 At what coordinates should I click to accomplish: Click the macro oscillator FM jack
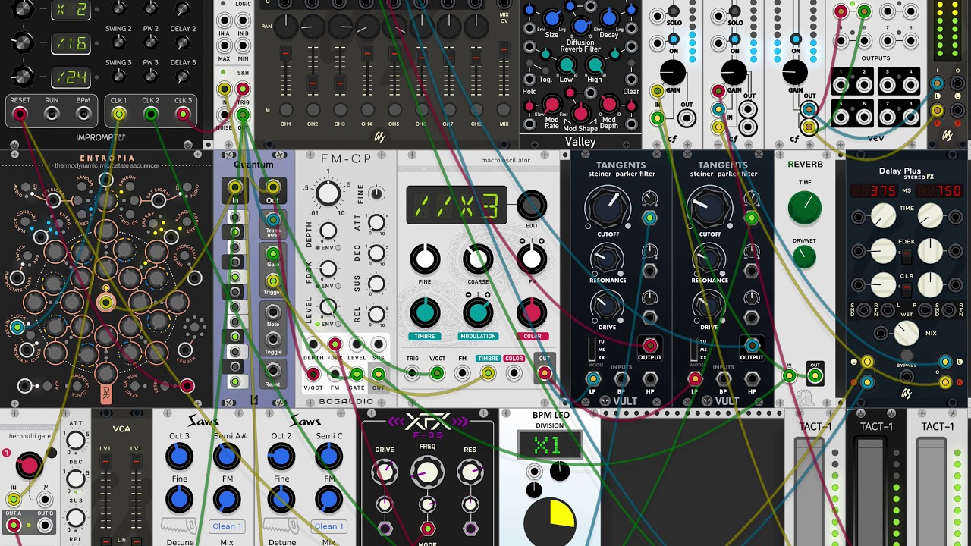click(462, 373)
